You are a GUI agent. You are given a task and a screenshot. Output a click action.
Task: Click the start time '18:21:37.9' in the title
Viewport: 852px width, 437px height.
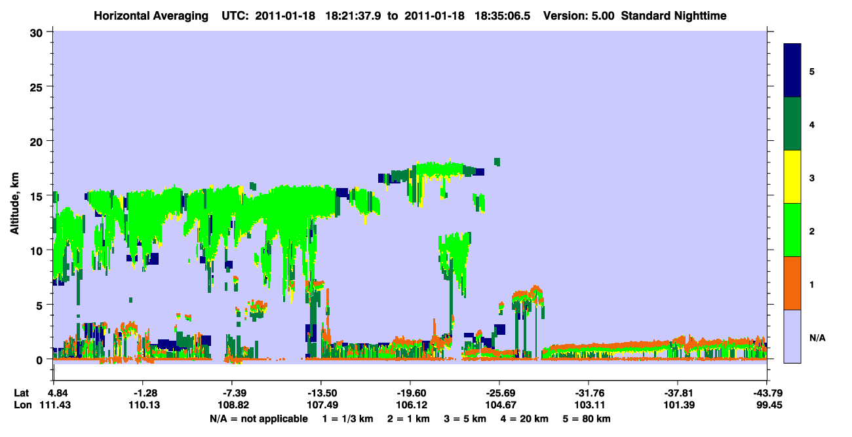click(x=353, y=16)
